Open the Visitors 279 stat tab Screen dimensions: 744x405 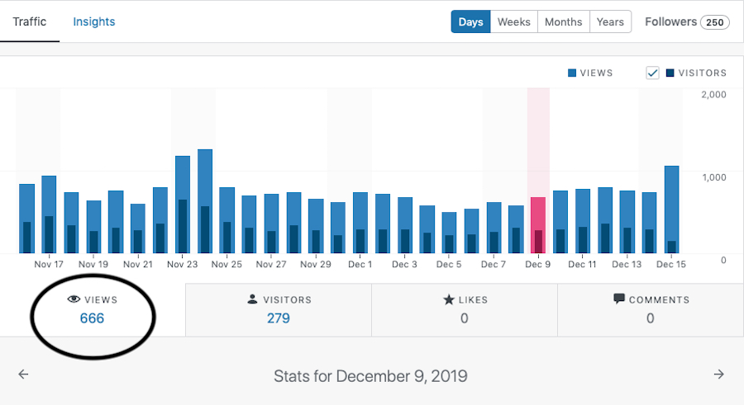279,309
